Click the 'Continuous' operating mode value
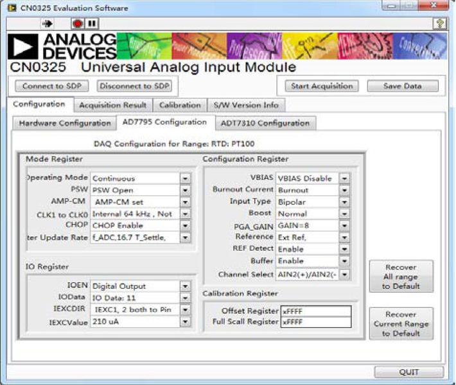 pos(136,178)
